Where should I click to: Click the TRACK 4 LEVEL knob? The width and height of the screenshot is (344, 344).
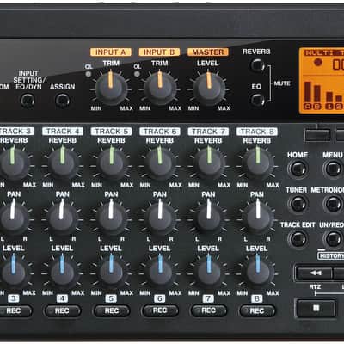pyautogui.click(x=63, y=272)
